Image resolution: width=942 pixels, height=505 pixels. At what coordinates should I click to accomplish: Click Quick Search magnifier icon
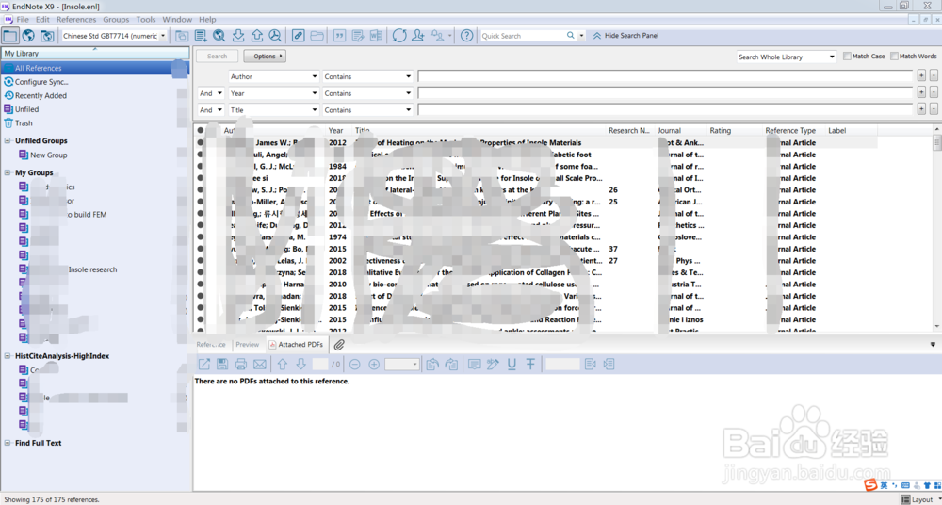coord(571,36)
